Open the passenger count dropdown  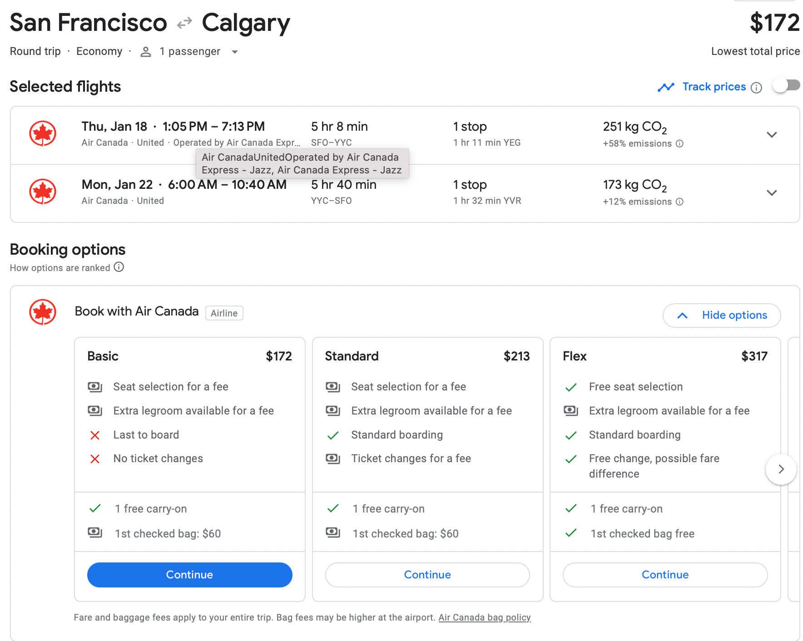pos(235,52)
